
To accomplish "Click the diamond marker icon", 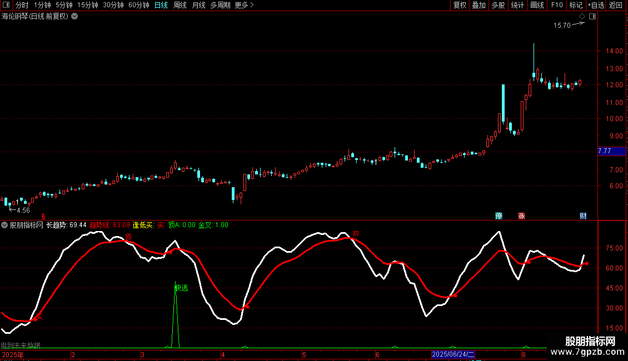I will pyautogui.click(x=582, y=17).
